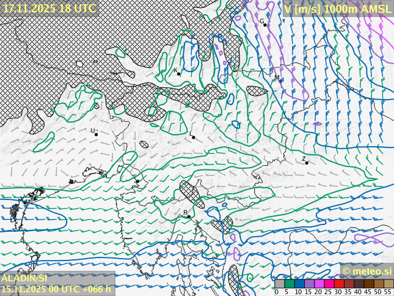Select the green 5 m/s legend swatch

click(x=290, y=283)
